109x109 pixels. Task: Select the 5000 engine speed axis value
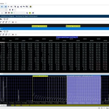click(x=105, y=41)
